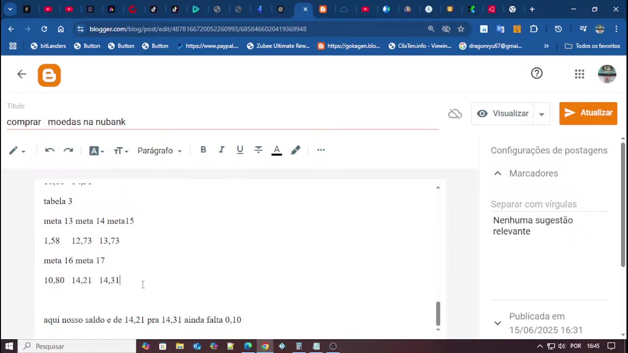The height and width of the screenshot is (353, 628).
Task: Open Todos os favoritos folder
Action: pos(593,46)
